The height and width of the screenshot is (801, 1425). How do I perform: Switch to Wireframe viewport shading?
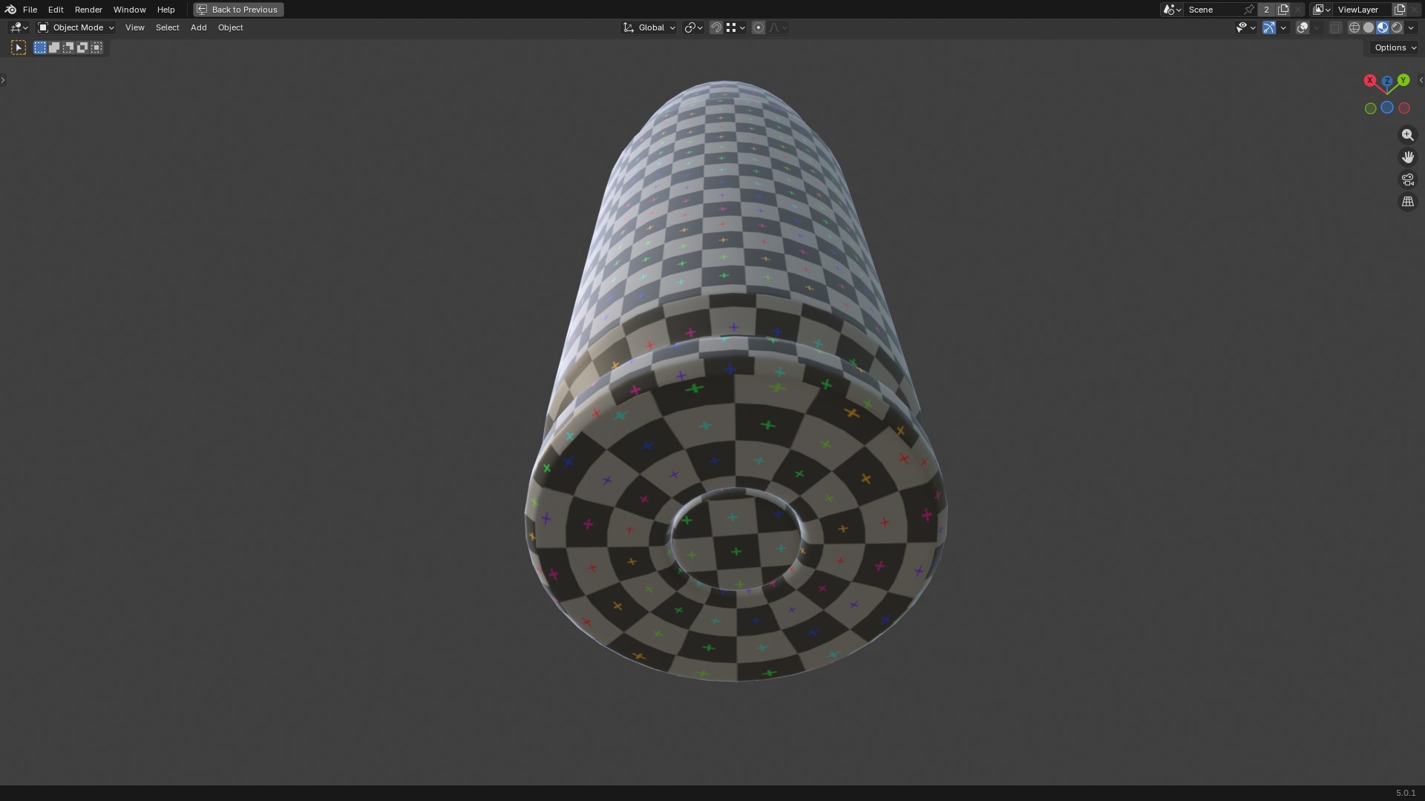tap(1354, 27)
